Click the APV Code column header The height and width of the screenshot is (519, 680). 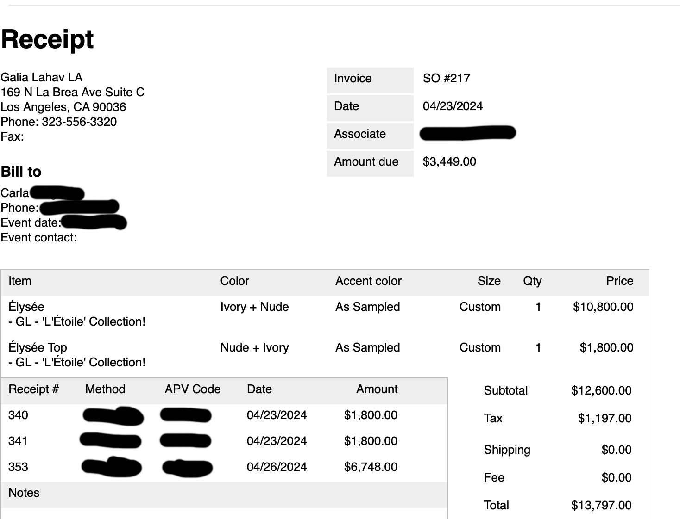[193, 389]
